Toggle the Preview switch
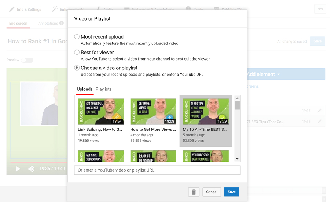330x202 pixels. (x=27, y=60)
